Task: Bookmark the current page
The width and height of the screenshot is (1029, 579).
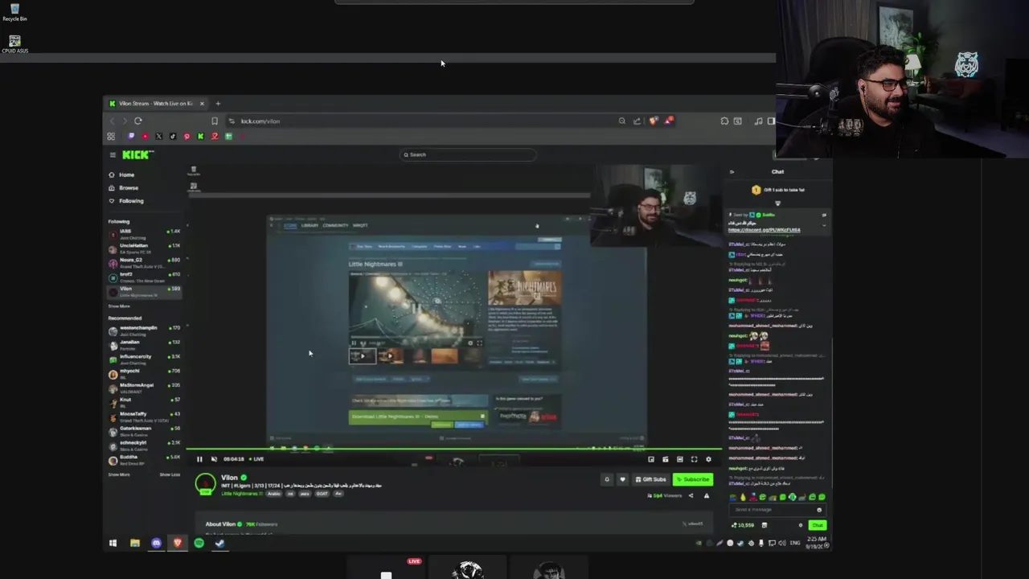Action: click(x=215, y=121)
